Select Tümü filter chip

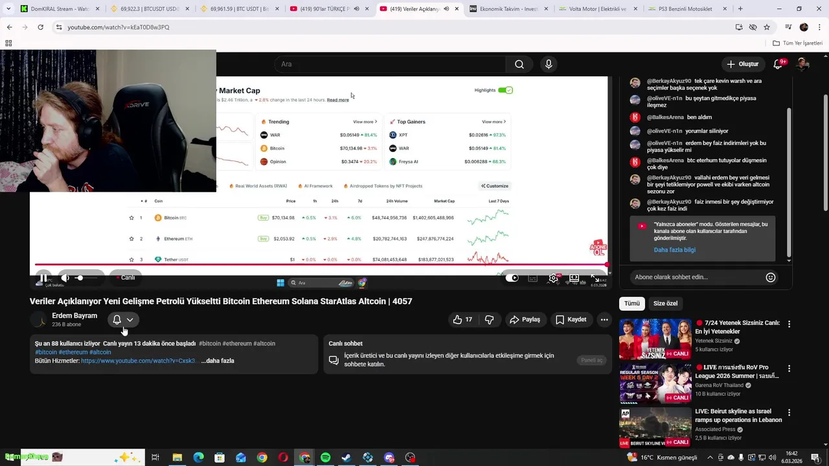pos(632,304)
